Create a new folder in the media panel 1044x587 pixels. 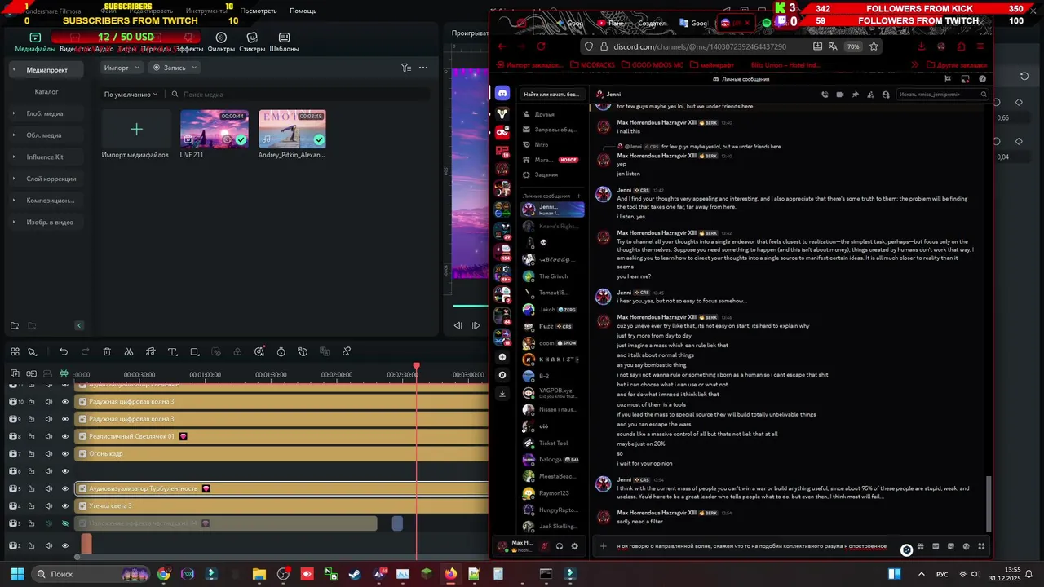[x=14, y=325]
